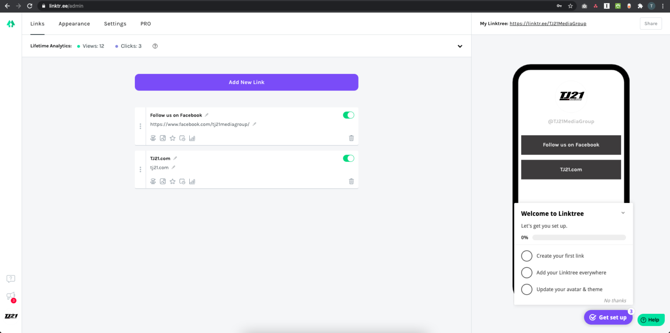The image size is (670, 333).
Task: Delete the Follow us on Facebook link
Action: click(x=351, y=138)
